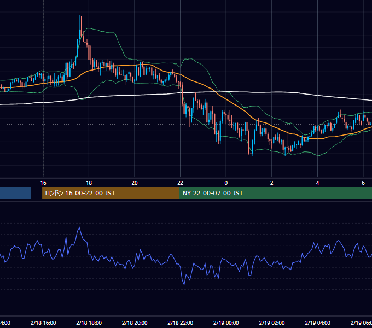Select the ロンドン 16:00-22:00 JST session bar
Screen dimensions: 372x328
point(111,193)
